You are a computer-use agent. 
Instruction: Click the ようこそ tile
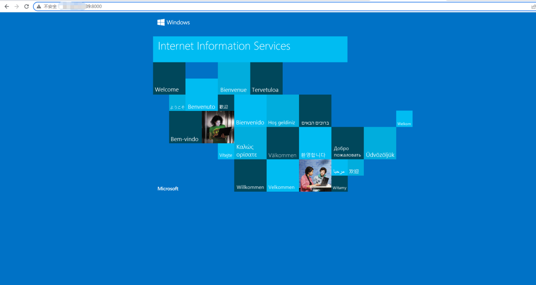coord(177,103)
